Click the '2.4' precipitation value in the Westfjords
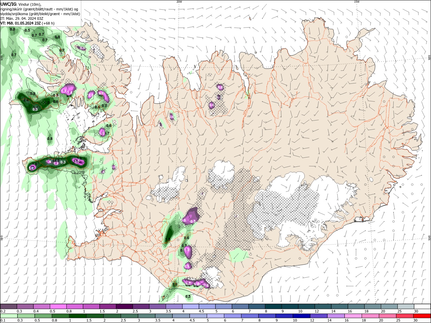431x323 pixels. pos(26,100)
